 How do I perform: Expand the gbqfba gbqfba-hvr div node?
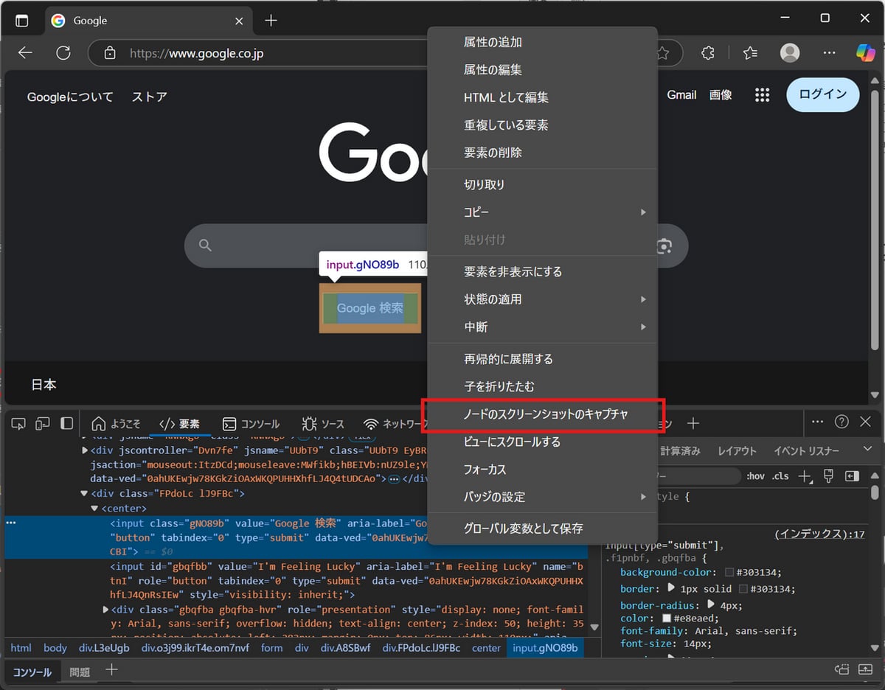105,610
